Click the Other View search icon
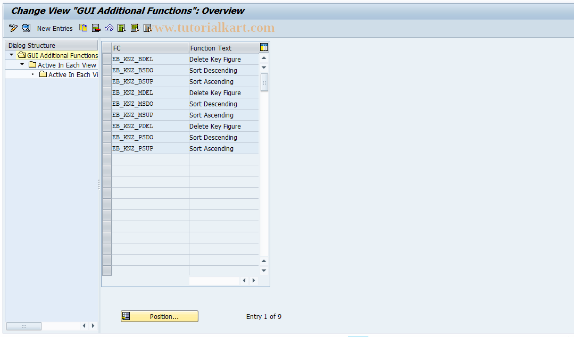 [26, 28]
